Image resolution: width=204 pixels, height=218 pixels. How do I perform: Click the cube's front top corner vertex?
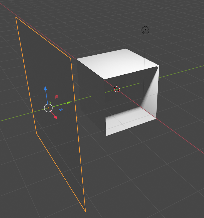pyautogui.click(x=104, y=79)
